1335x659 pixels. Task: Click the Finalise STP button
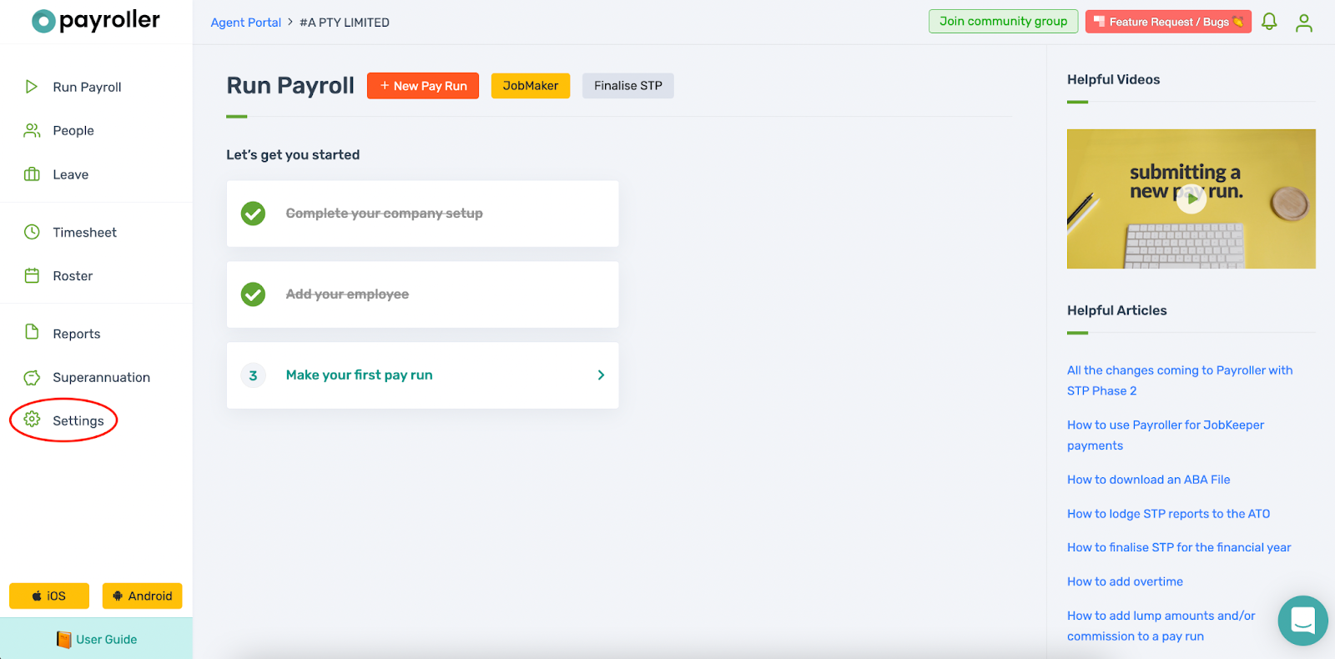point(628,86)
